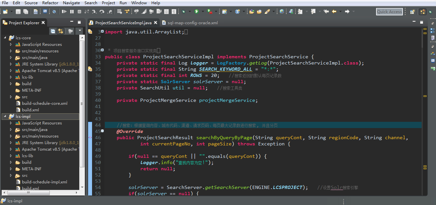Open the Refactor menu
This screenshot has width=436, height=205.
(50, 3)
